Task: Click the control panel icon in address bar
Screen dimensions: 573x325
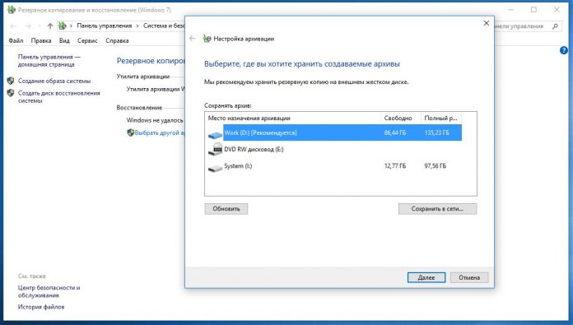Action: point(63,26)
